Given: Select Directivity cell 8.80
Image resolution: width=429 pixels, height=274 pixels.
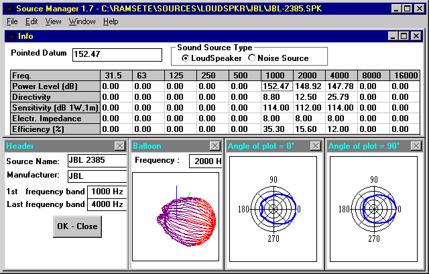Looking at the screenshot, I should coord(277,97).
